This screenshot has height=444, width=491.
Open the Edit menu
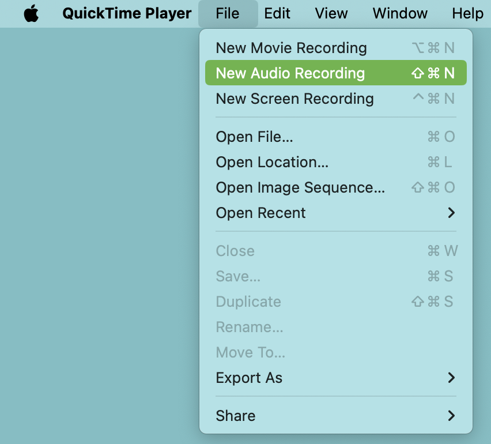click(x=277, y=13)
